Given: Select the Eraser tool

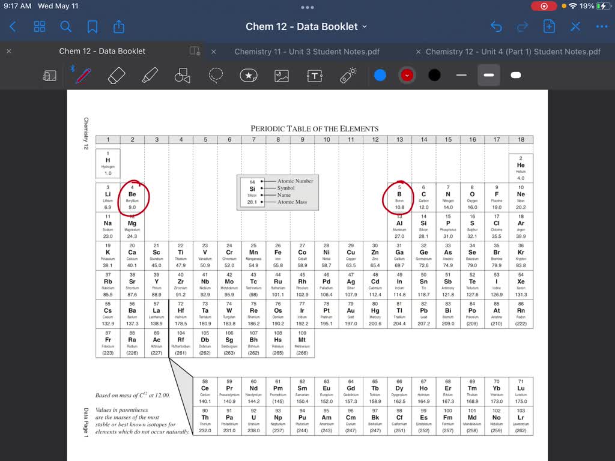Looking at the screenshot, I should [x=117, y=75].
